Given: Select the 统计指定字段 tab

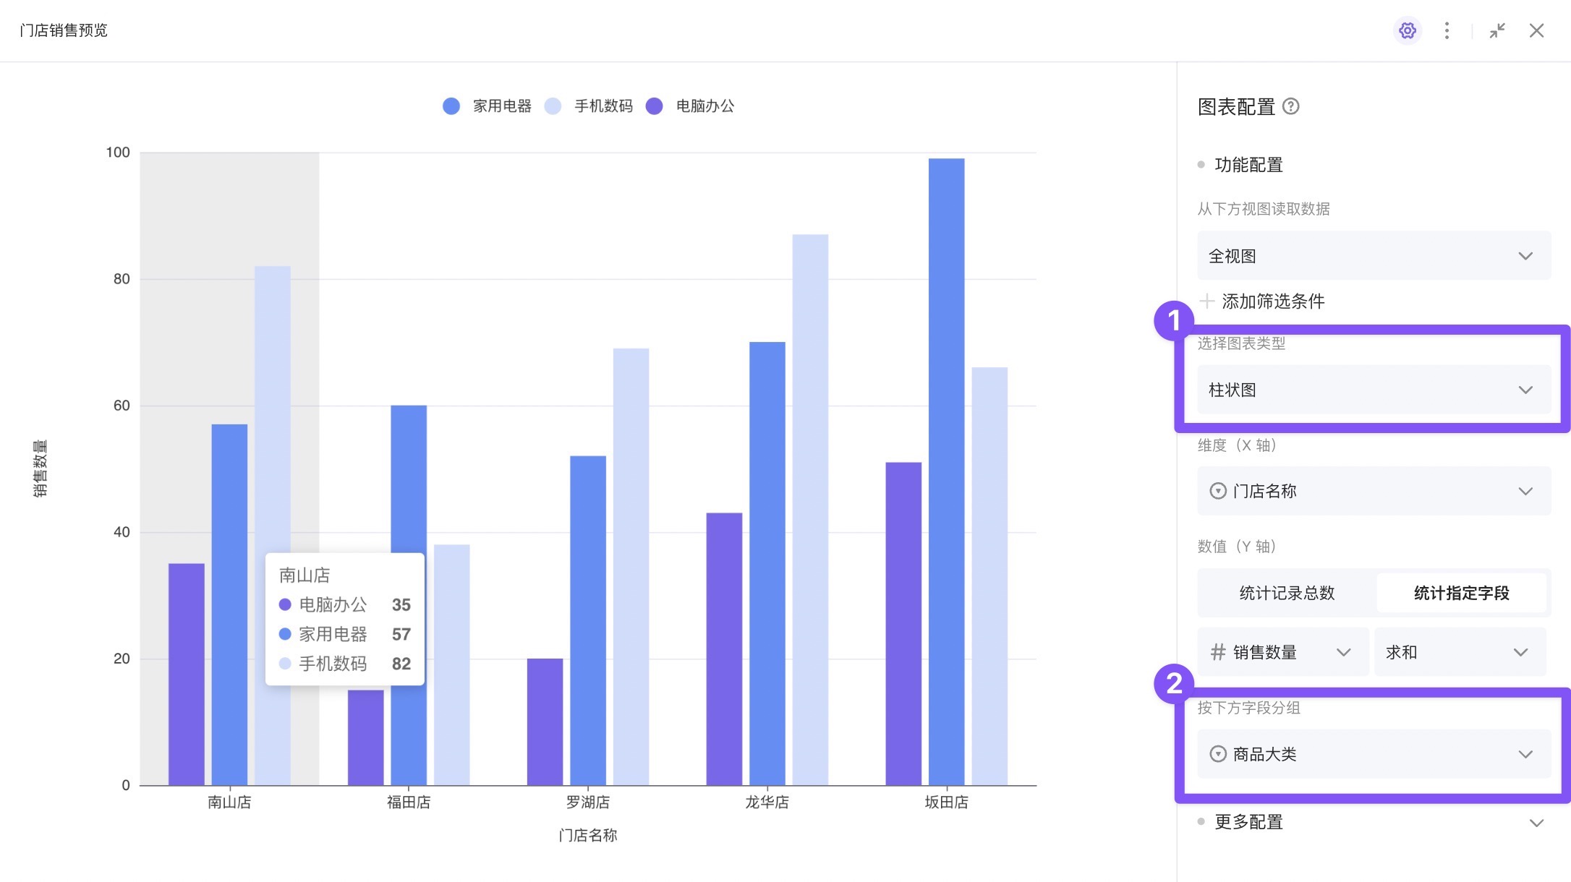Looking at the screenshot, I should pos(1461,593).
